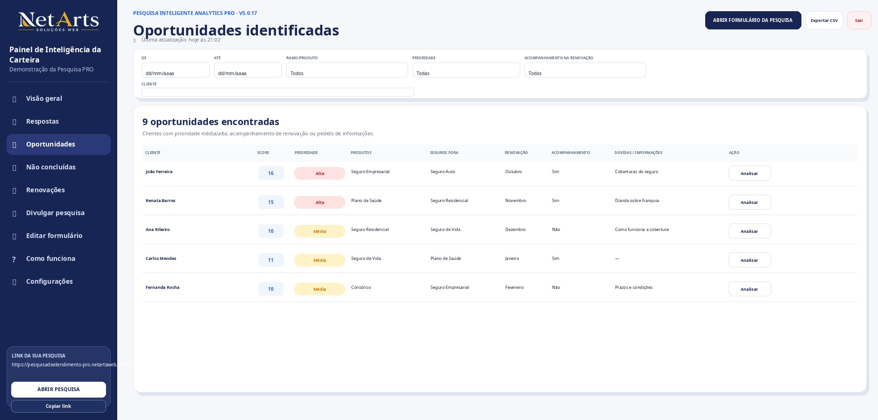Click the Dúvida sobre franquia cell
The width and height of the screenshot is (878, 420).
pos(637,201)
